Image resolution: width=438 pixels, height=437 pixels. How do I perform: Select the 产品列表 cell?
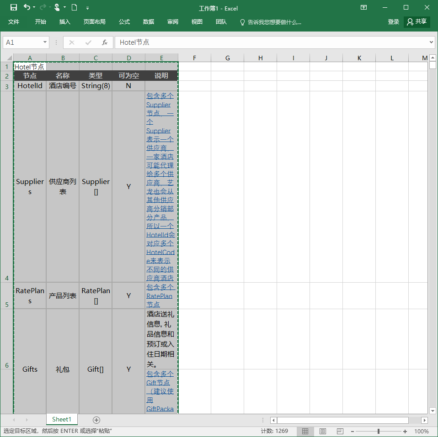click(63, 295)
